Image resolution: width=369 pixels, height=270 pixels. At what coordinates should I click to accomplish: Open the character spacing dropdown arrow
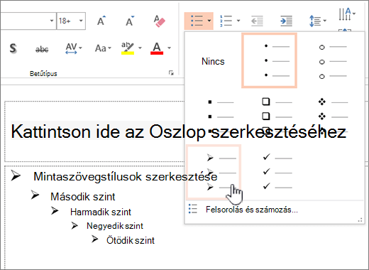[x=81, y=48]
